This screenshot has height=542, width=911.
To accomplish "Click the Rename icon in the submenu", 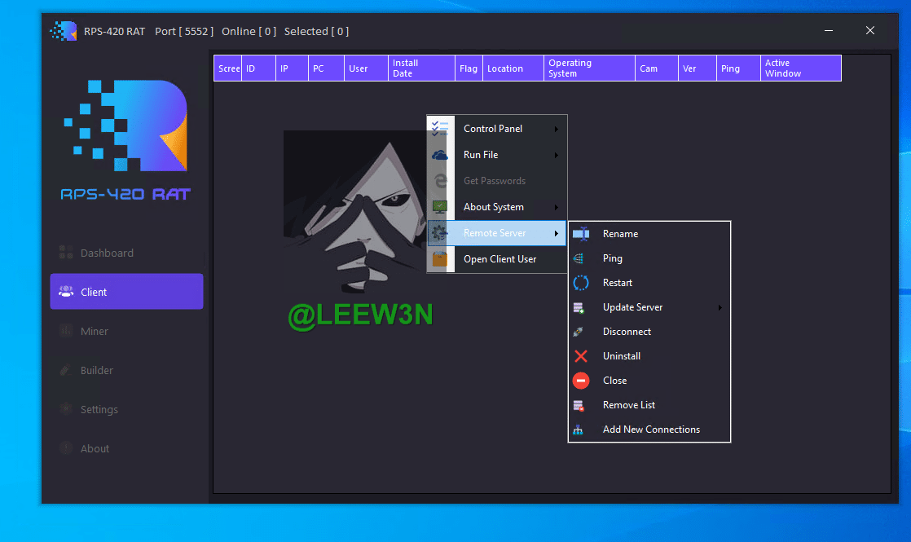I will [580, 234].
